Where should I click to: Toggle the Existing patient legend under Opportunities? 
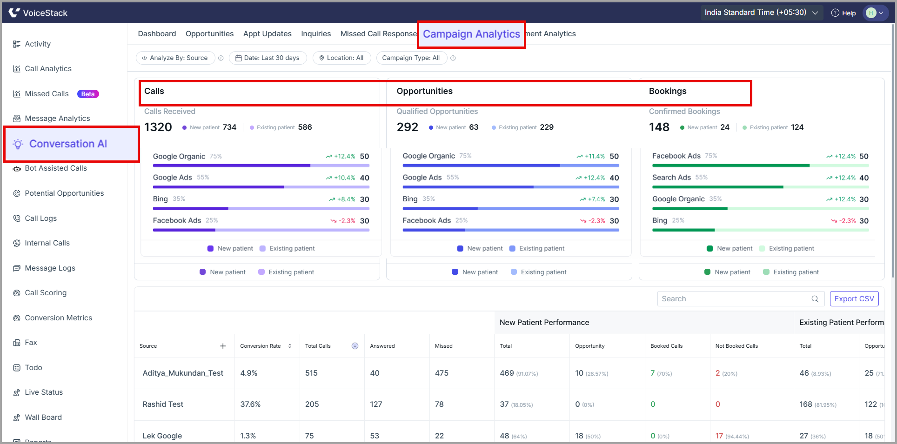point(537,249)
